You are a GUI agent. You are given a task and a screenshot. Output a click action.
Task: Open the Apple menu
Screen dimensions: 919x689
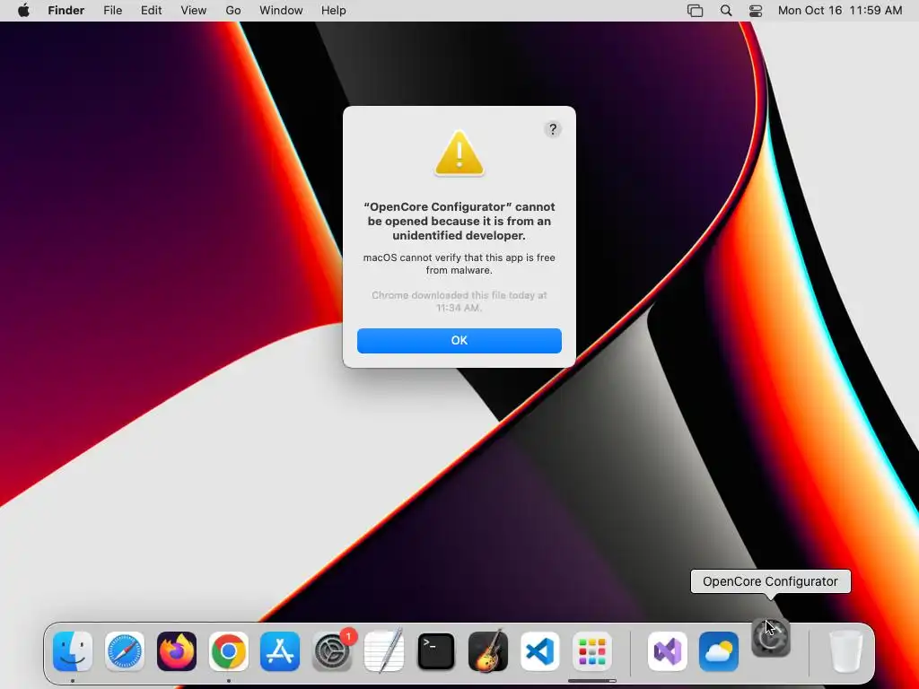point(23,11)
